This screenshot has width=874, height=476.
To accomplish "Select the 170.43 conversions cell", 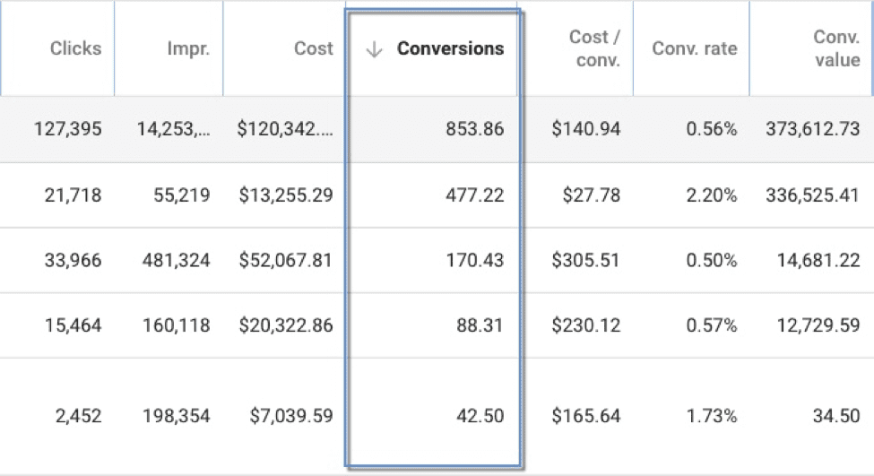I will (474, 260).
